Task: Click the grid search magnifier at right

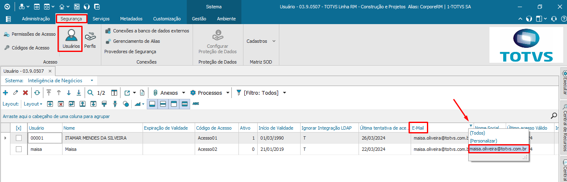Action: click(554, 116)
